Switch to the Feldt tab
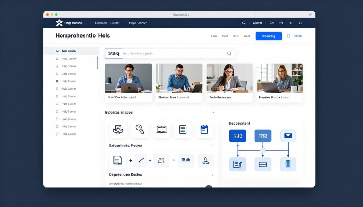The width and height of the screenshot is (363, 207). tap(214, 36)
